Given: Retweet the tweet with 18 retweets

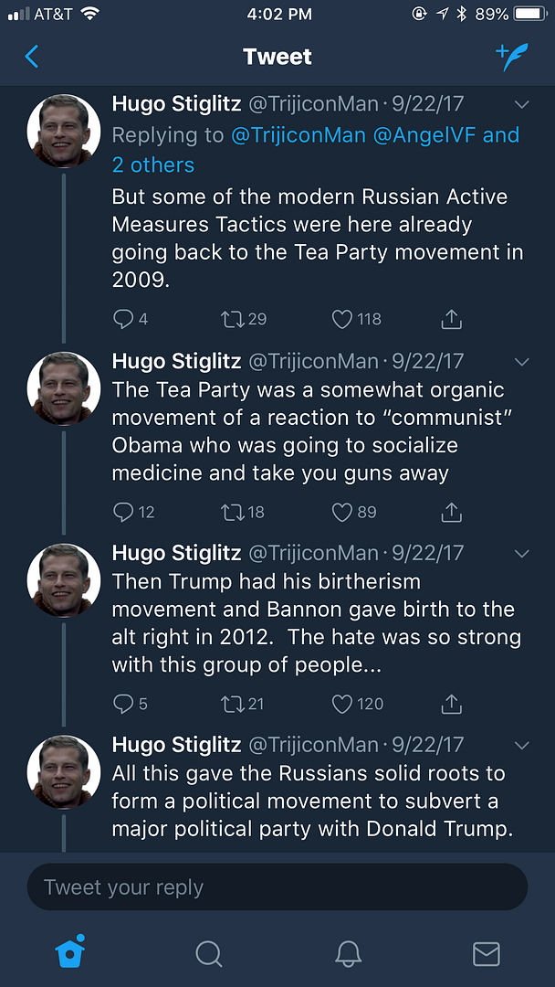Looking at the screenshot, I should [x=232, y=512].
